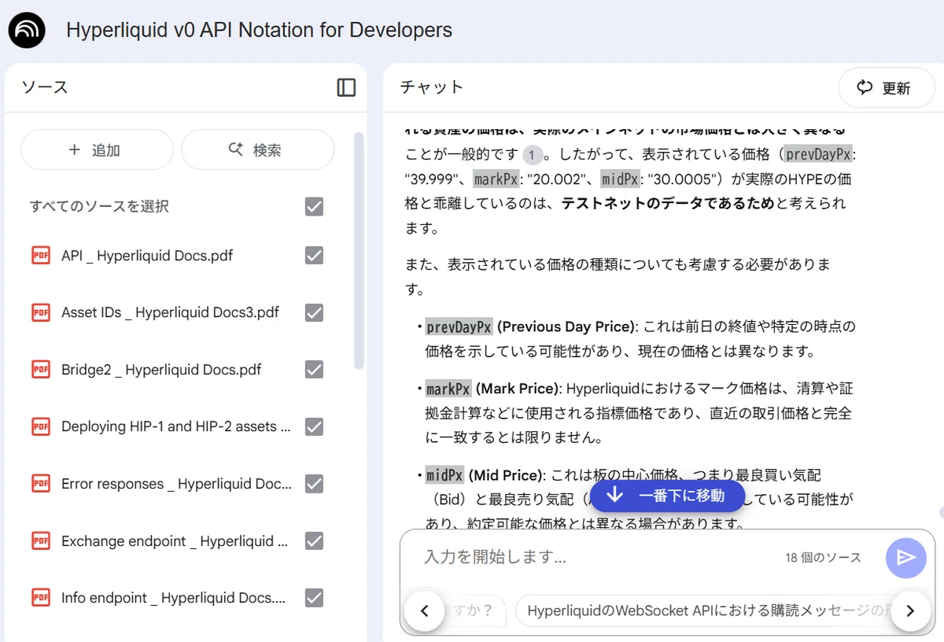Image resolution: width=944 pixels, height=642 pixels.
Task: Click PDF icon for Bridge2 source
Action: [40, 370]
